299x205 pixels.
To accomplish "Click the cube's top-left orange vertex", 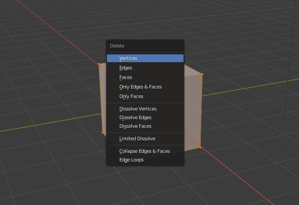I will point(99,64).
